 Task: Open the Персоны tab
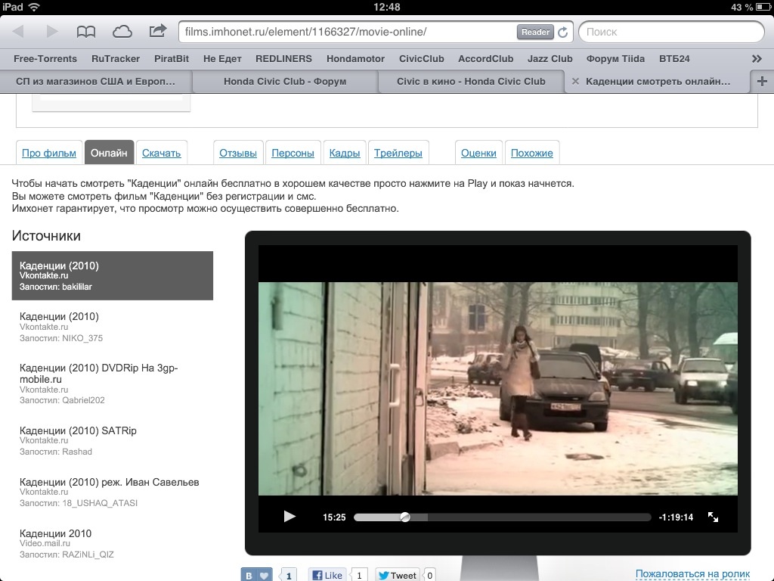pos(293,153)
